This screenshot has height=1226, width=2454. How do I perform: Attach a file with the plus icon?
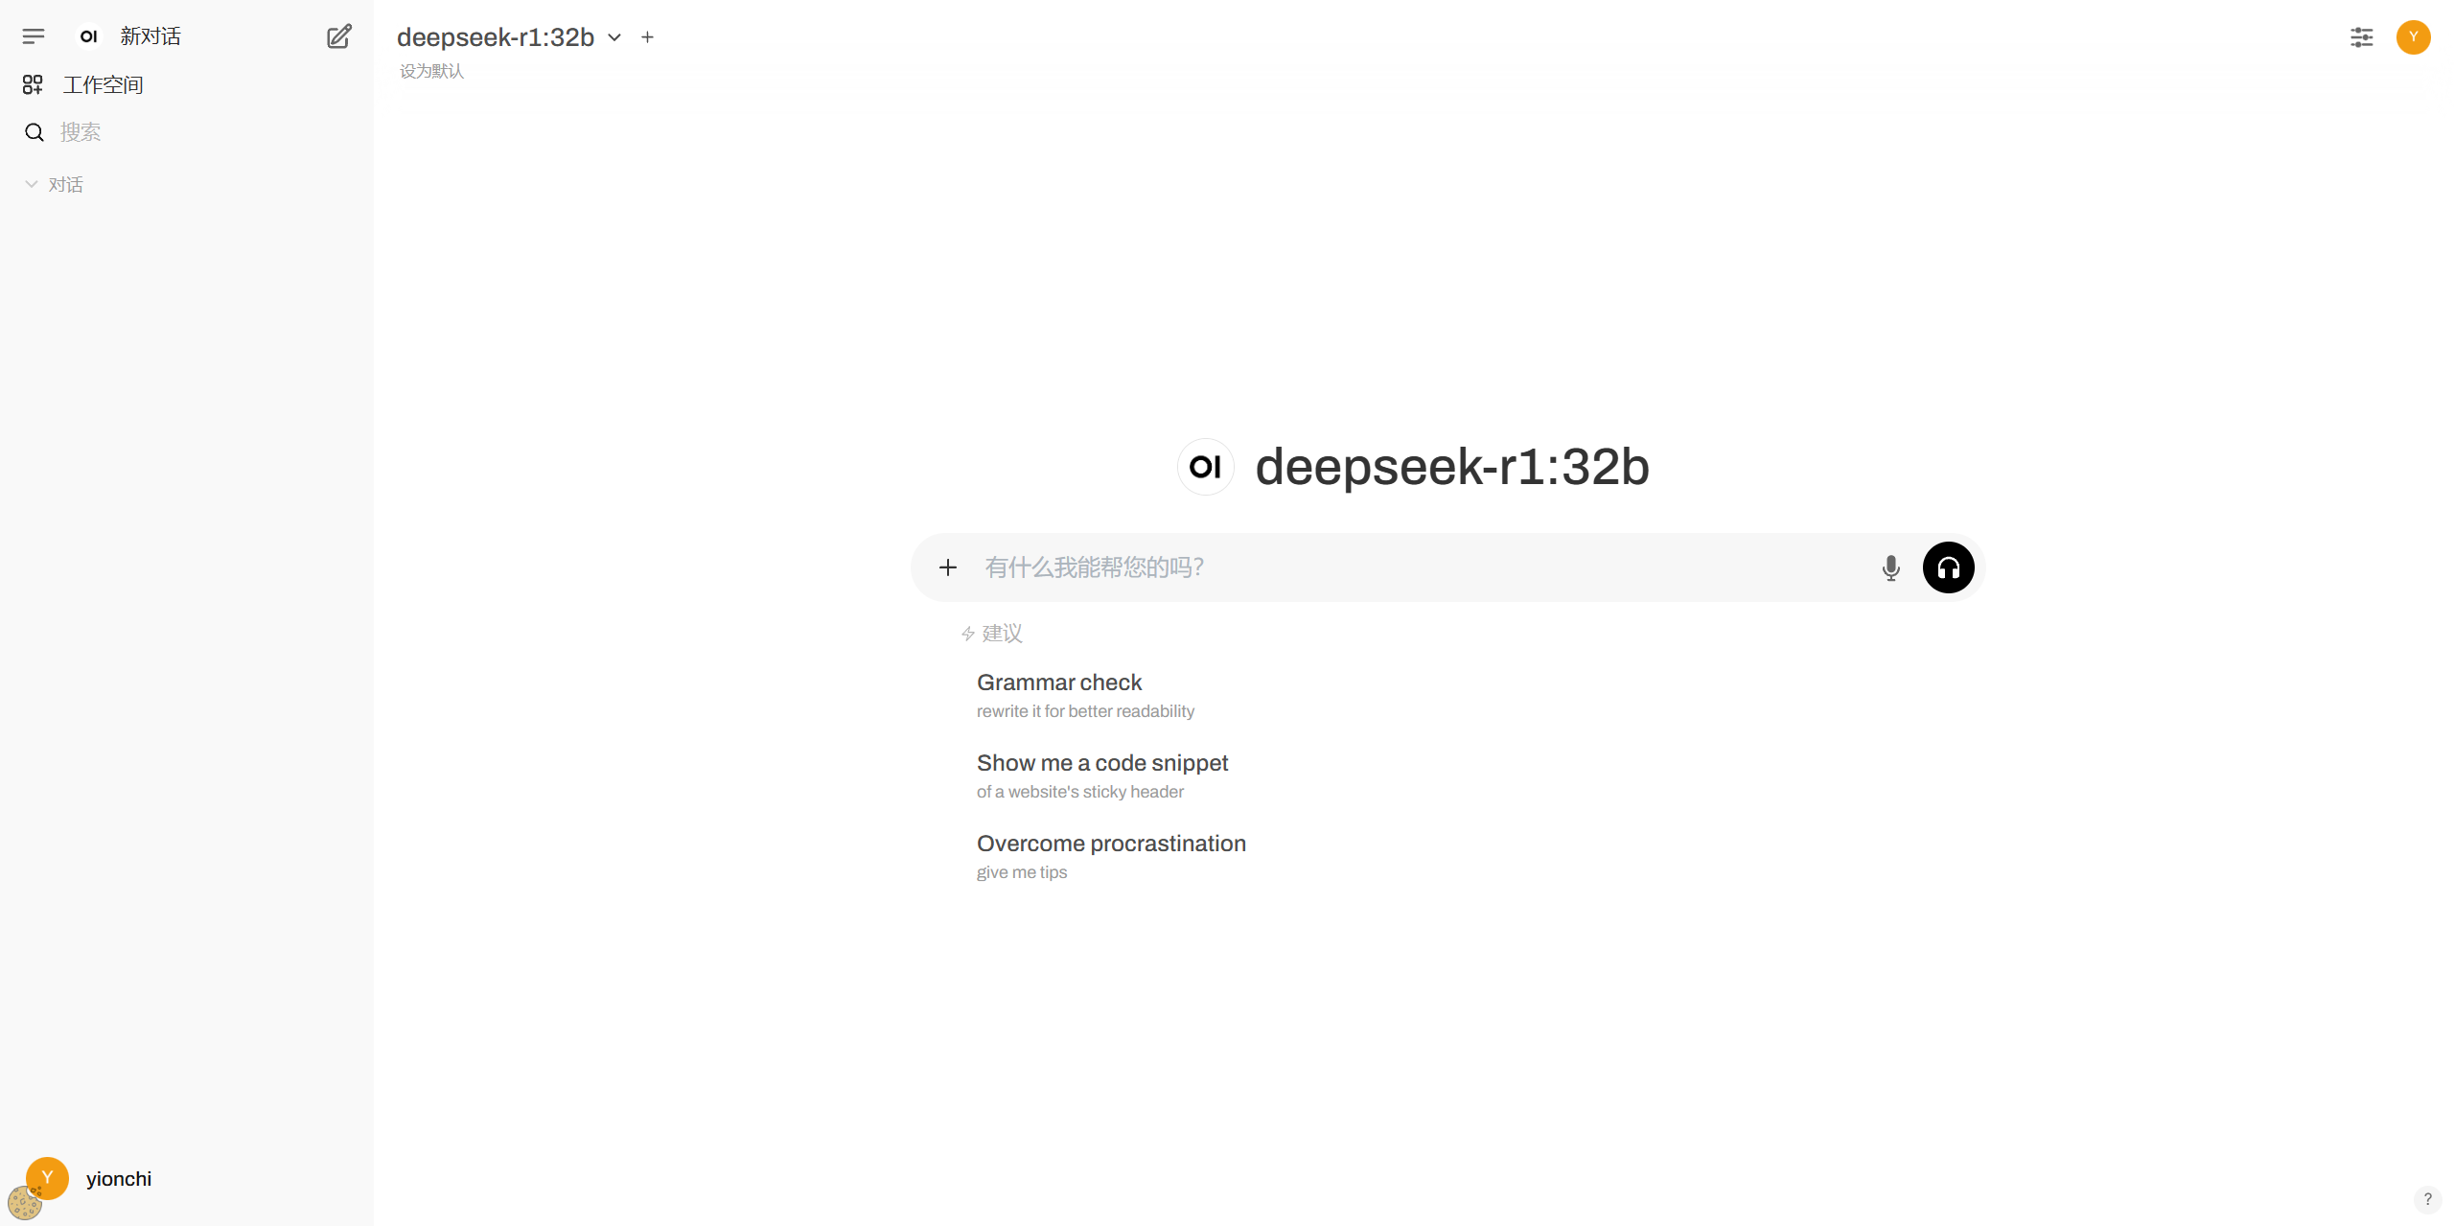pyautogui.click(x=948, y=567)
